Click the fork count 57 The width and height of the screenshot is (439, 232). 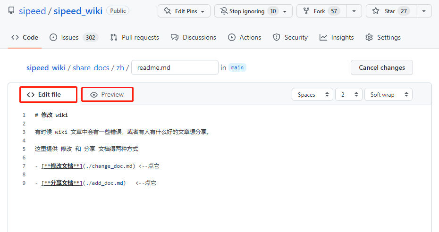coord(334,11)
